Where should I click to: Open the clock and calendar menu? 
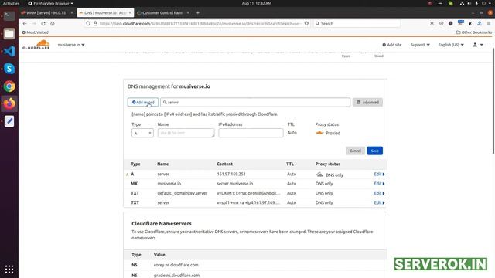pos(257,3)
